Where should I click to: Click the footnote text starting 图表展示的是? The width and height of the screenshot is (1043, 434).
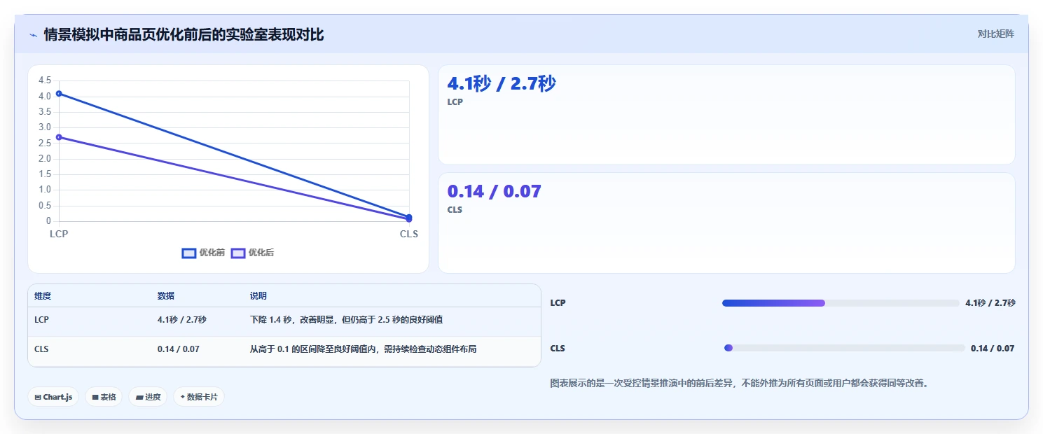pyautogui.click(x=739, y=383)
